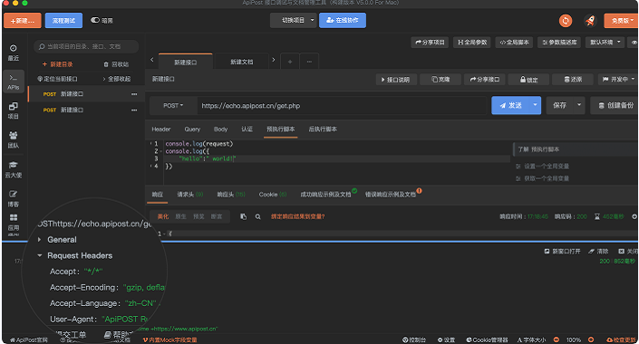Viewport: 639px width, 344px height.
Task: Click the 分享项目 share project button
Action: click(x=430, y=42)
